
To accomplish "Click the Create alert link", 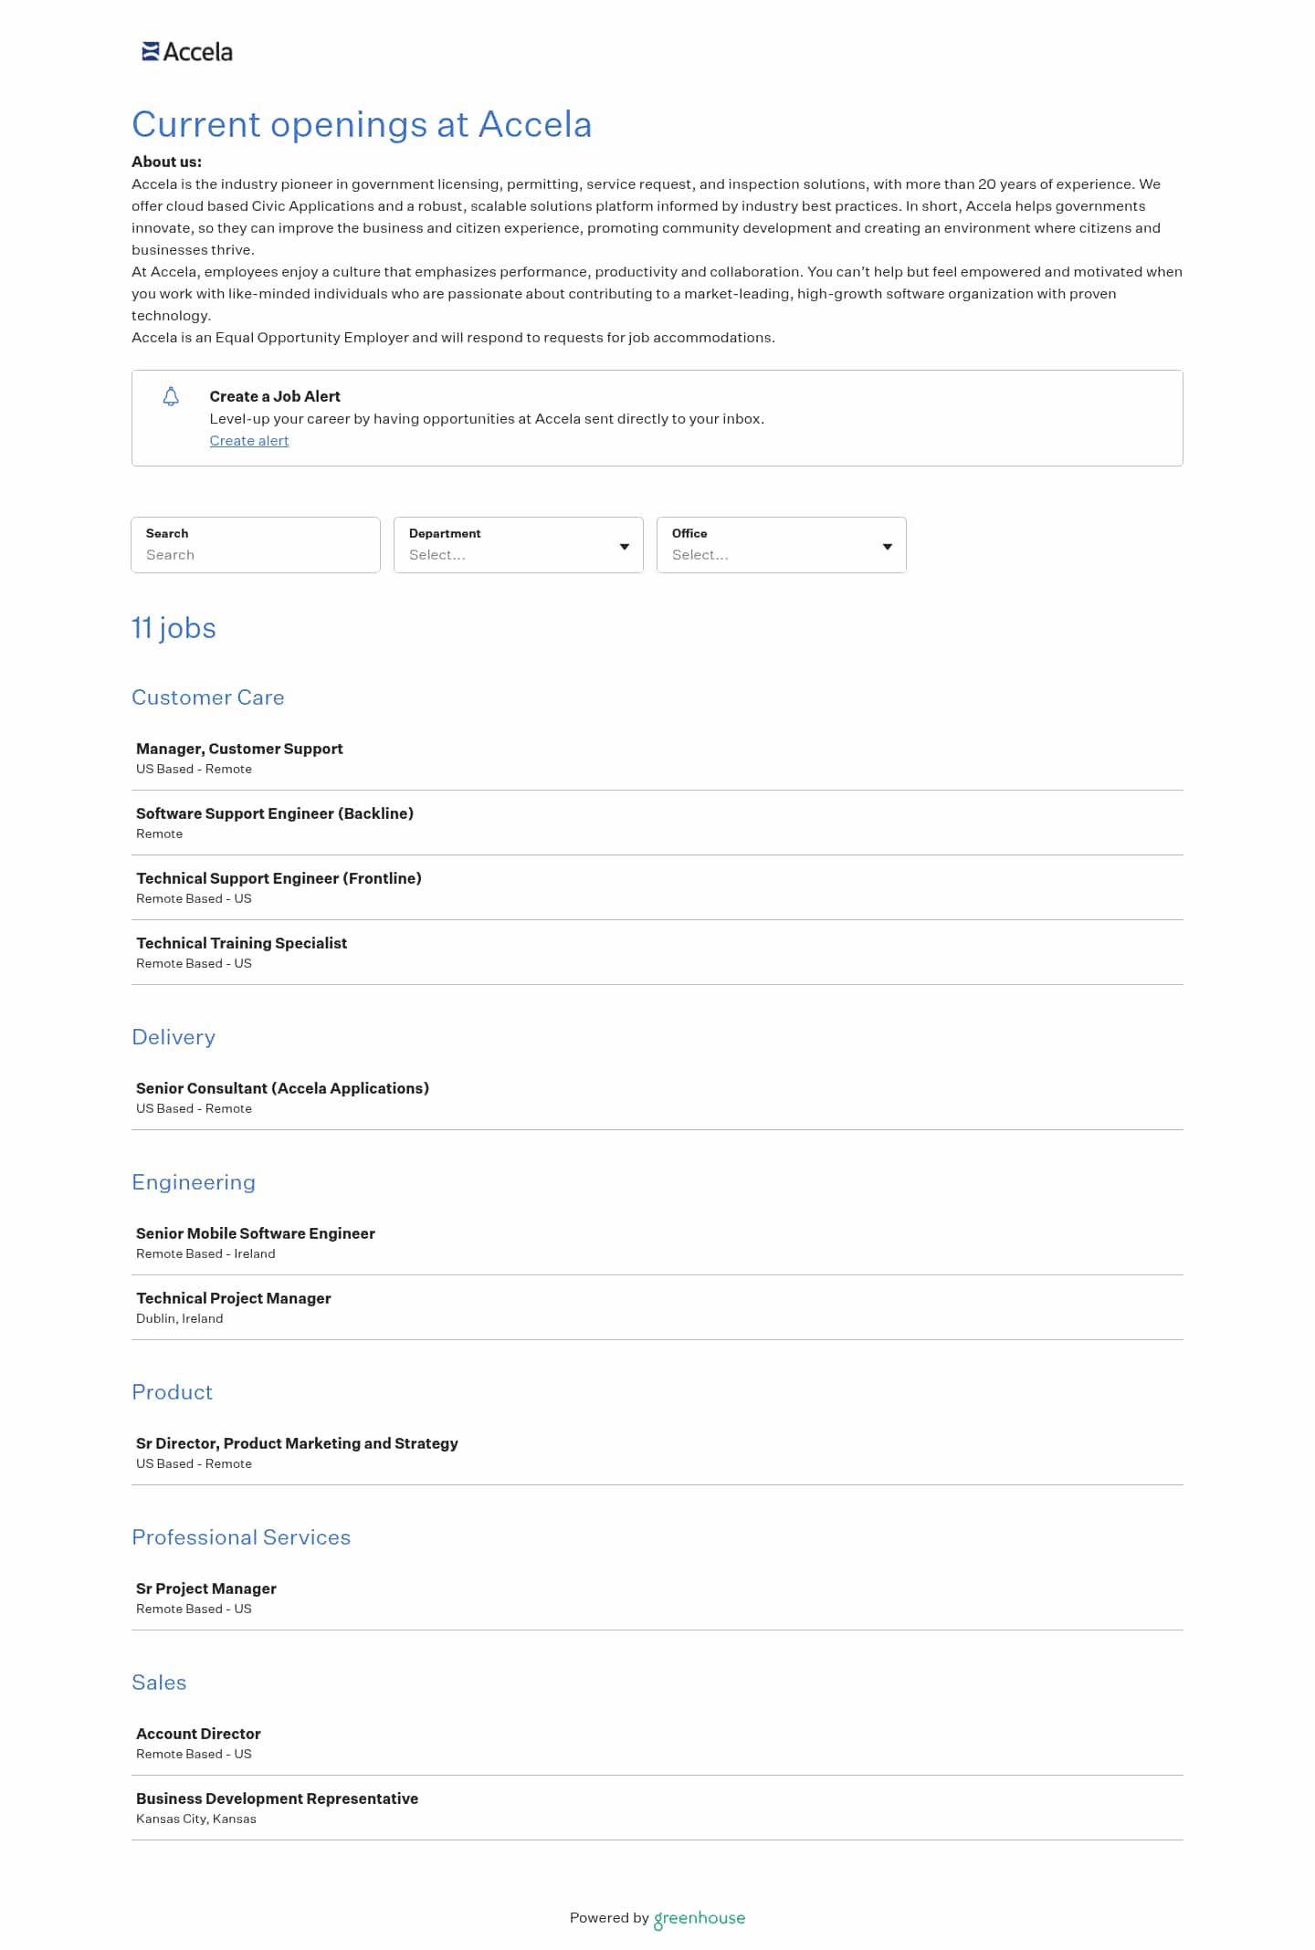I will coord(248,441).
